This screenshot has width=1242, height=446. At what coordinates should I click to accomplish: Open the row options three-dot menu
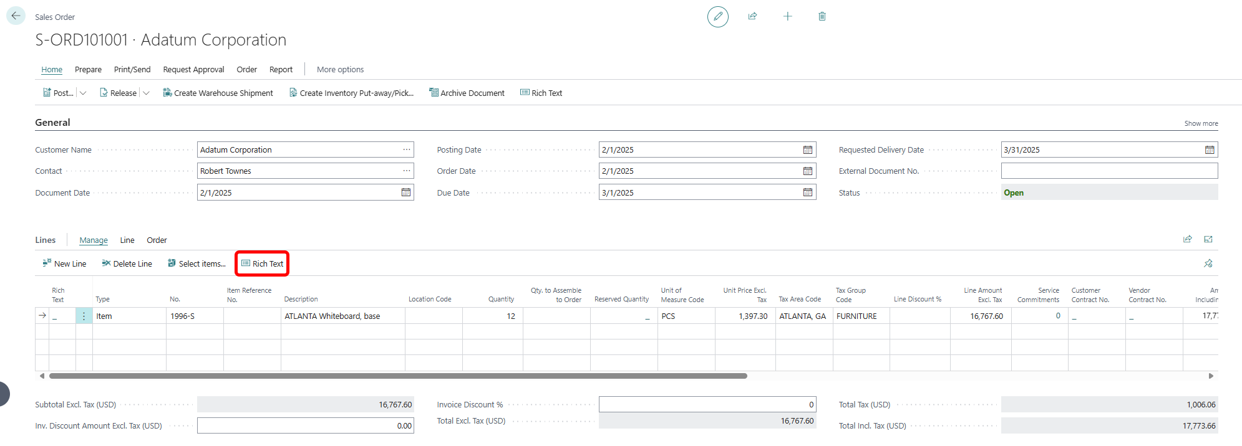(x=84, y=316)
